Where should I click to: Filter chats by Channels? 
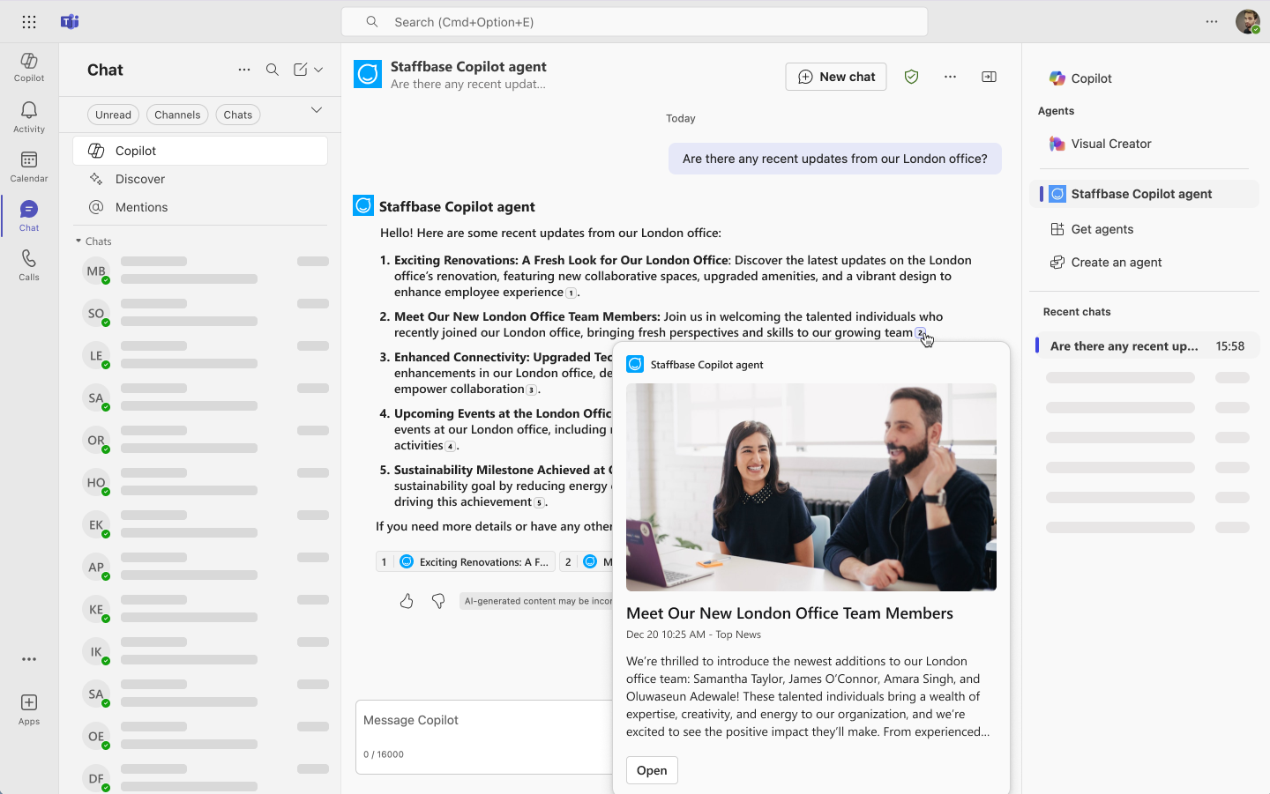click(177, 115)
